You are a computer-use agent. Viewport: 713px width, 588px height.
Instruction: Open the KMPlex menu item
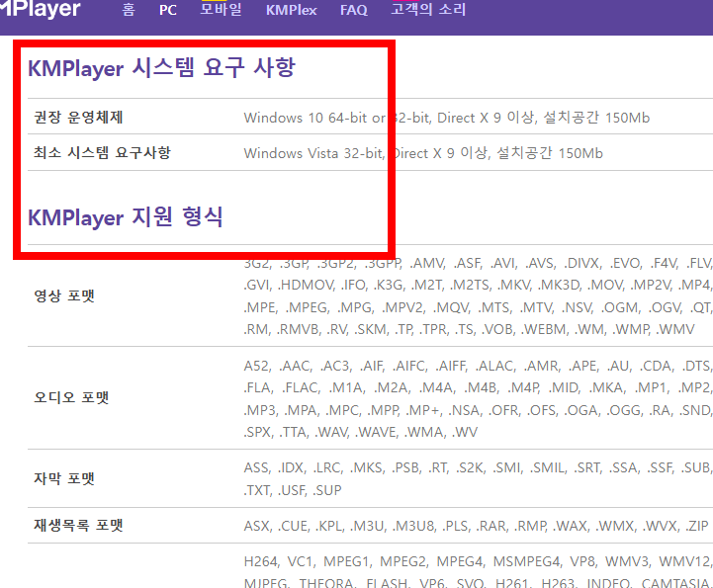(291, 10)
